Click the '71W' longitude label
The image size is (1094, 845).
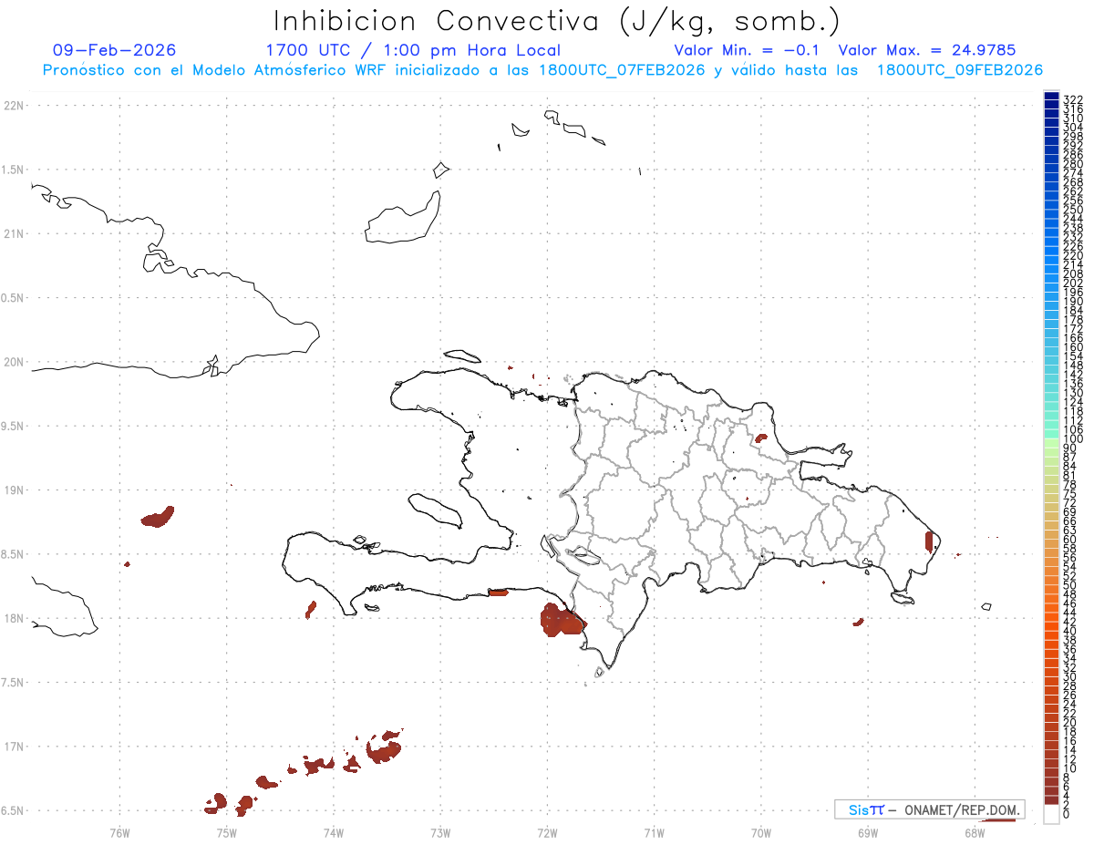pyautogui.click(x=654, y=831)
